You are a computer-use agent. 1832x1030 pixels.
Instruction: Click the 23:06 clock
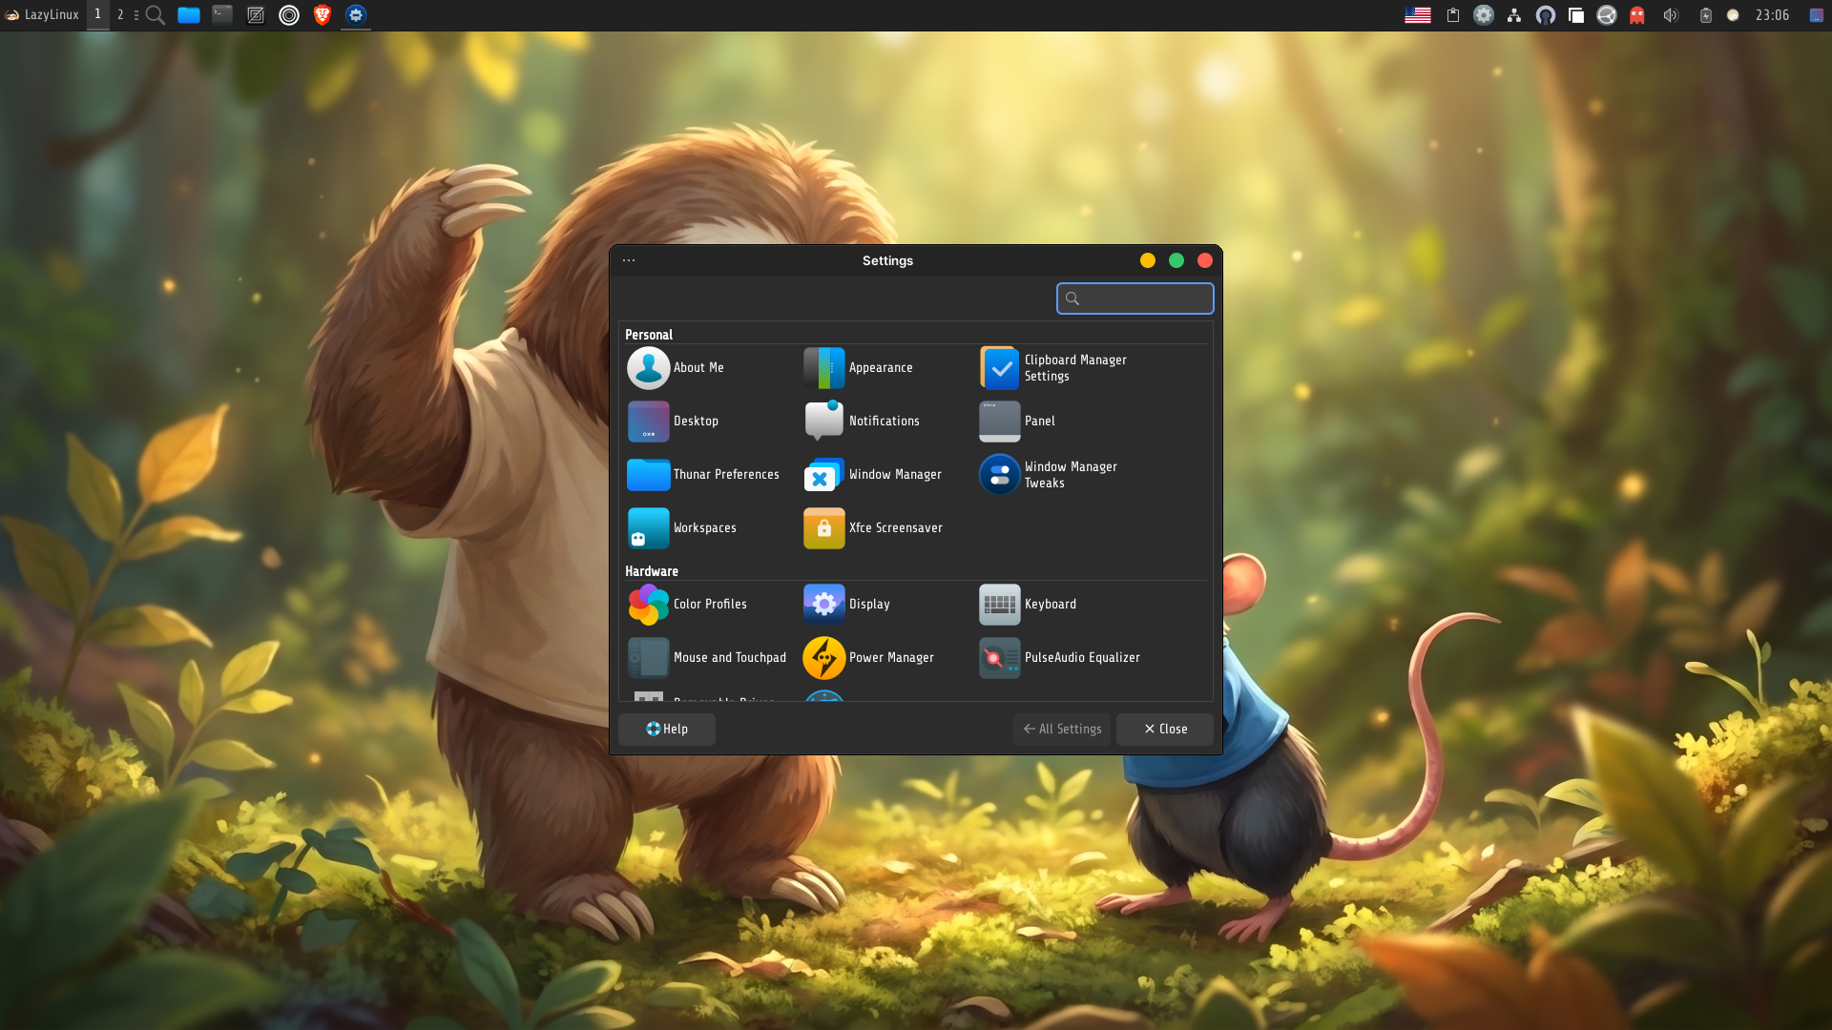click(x=1773, y=15)
